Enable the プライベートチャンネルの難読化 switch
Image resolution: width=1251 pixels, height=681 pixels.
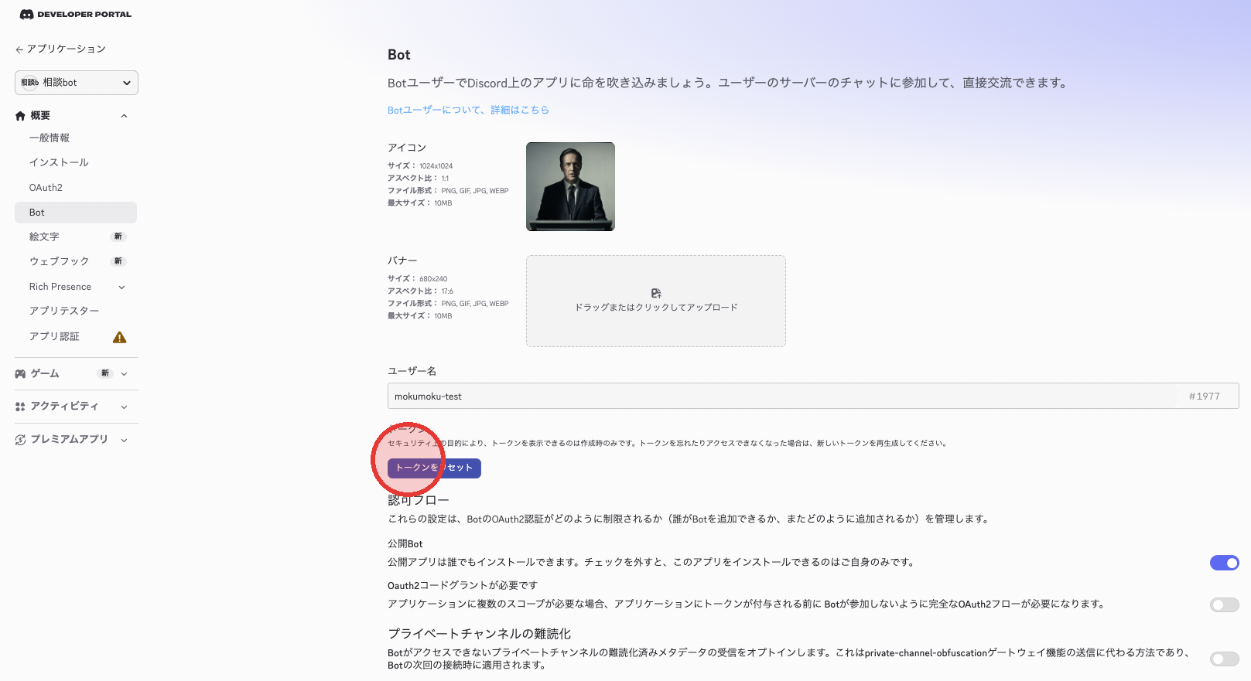(x=1225, y=659)
